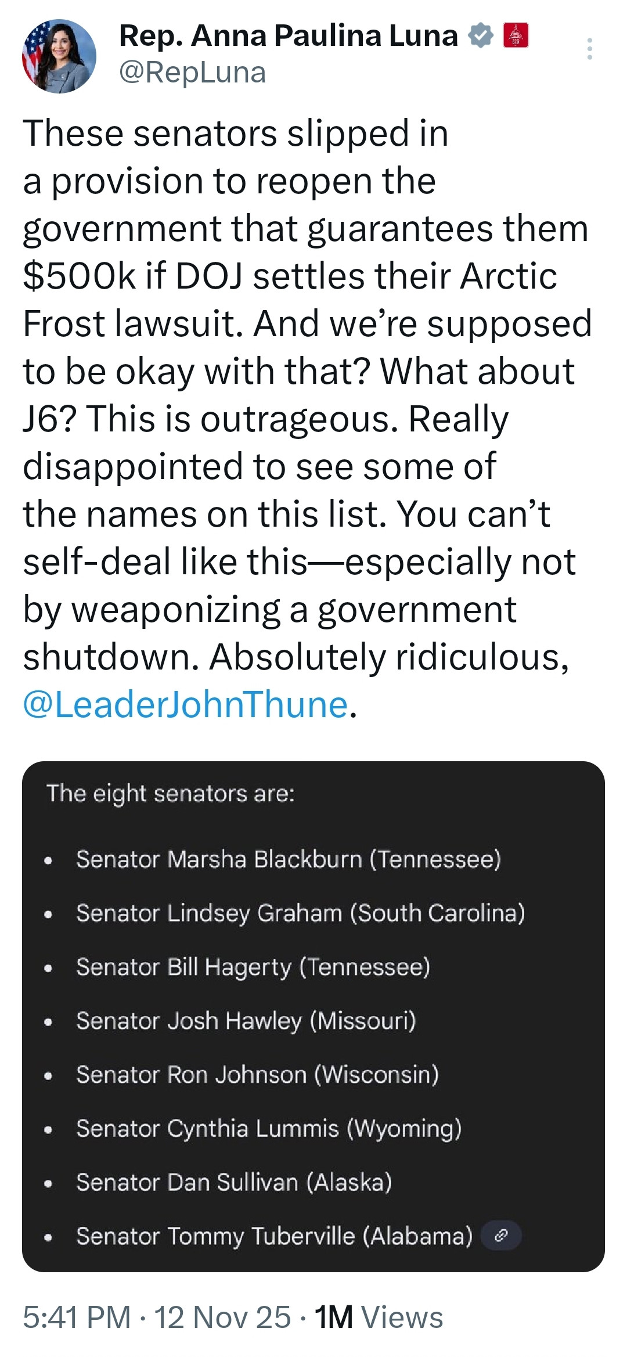
Task: Select Senator Lindsey Graham list entry
Action: (x=300, y=913)
